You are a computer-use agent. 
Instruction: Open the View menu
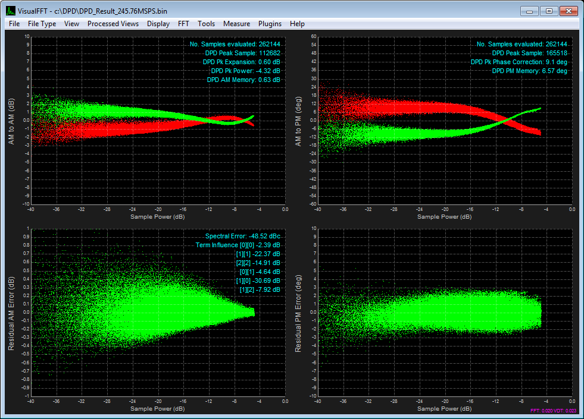[x=71, y=24]
